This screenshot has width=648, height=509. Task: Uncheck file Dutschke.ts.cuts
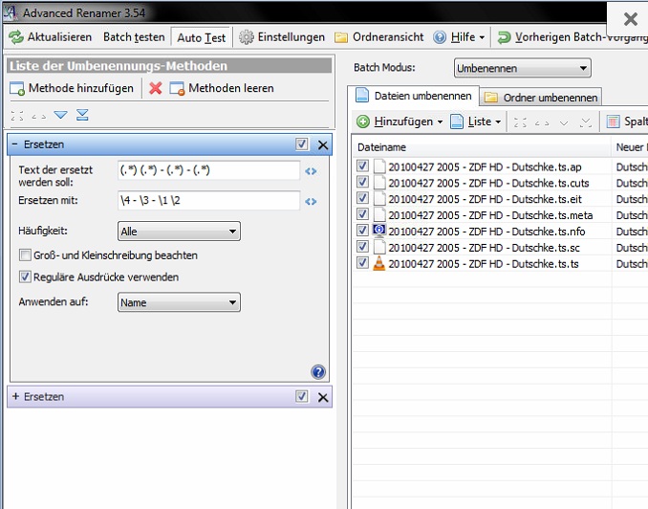click(x=362, y=182)
